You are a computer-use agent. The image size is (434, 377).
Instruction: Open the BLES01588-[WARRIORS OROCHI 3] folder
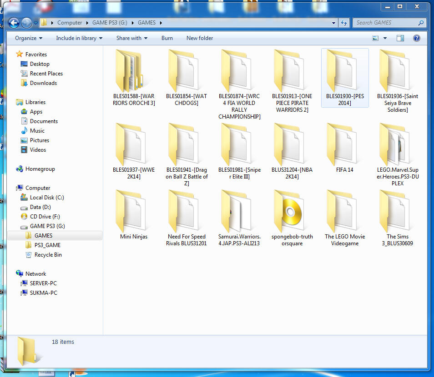[134, 78]
